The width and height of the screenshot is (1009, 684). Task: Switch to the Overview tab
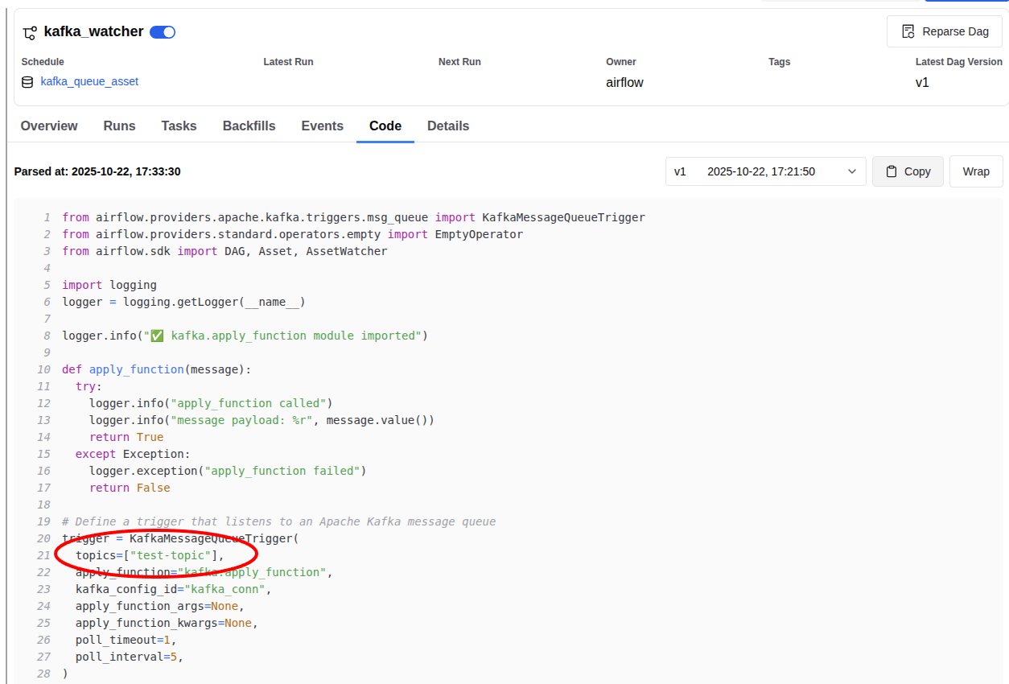pyautogui.click(x=49, y=126)
